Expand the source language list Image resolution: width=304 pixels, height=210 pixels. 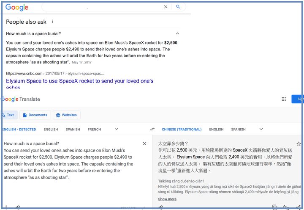click(x=117, y=129)
